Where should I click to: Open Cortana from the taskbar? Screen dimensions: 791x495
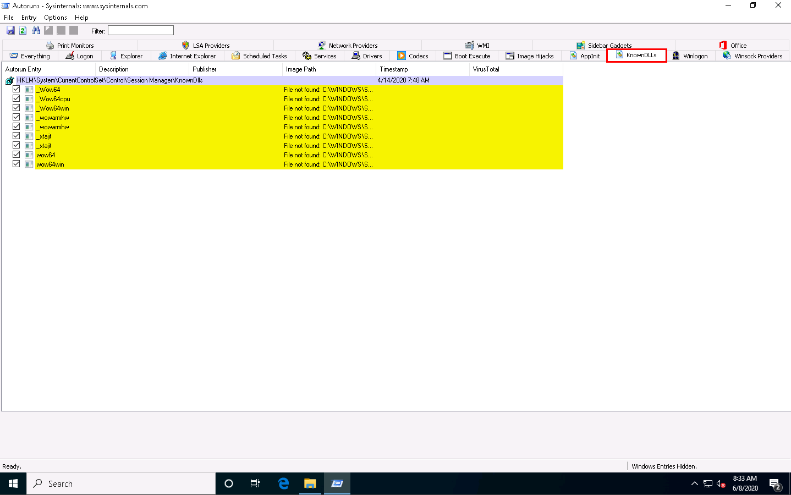click(229, 483)
